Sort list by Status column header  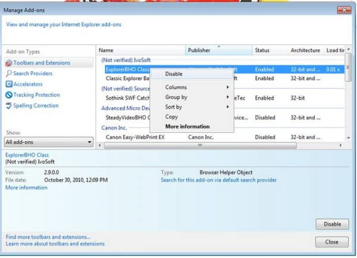[x=270, y=50]
